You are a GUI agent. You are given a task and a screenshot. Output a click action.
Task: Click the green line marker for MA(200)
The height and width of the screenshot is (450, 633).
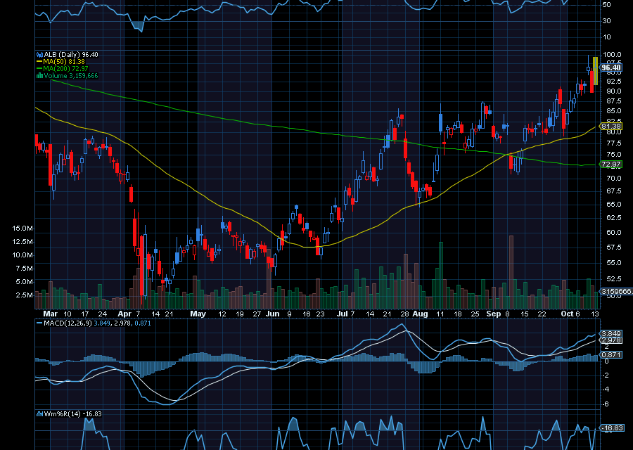coord(39,68)
